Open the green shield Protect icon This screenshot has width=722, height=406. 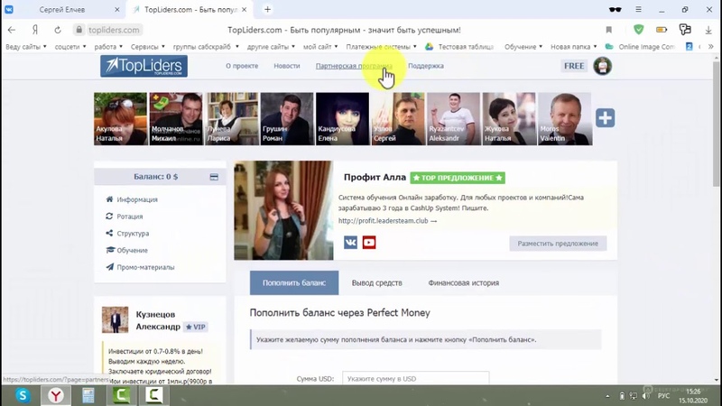(x=638, y=30)
